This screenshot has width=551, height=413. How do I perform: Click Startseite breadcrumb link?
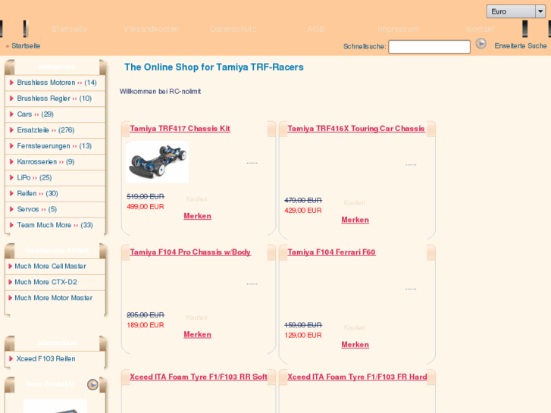click(26, 45)
